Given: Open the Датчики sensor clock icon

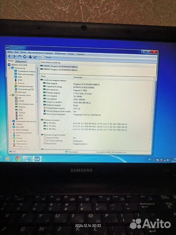Looking at the screenshot, I should (x=16, y=92).
